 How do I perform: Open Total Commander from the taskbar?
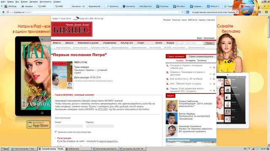24,149
